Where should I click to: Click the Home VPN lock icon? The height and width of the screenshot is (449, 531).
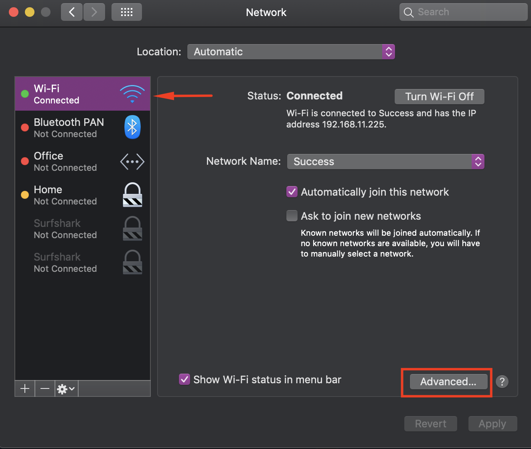[x=132, y=195]
